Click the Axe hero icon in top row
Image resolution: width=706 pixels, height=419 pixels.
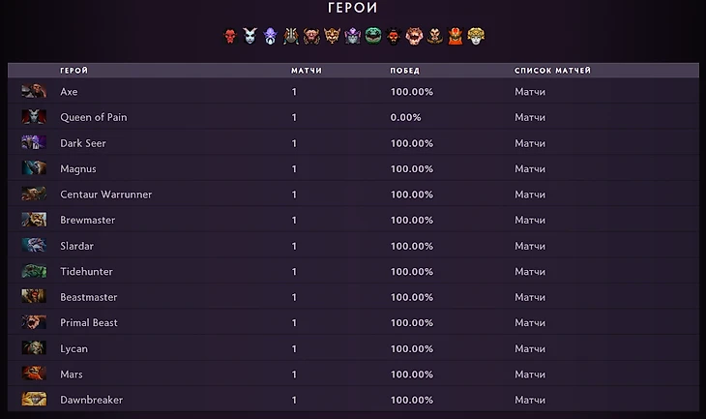coord(230,36)
